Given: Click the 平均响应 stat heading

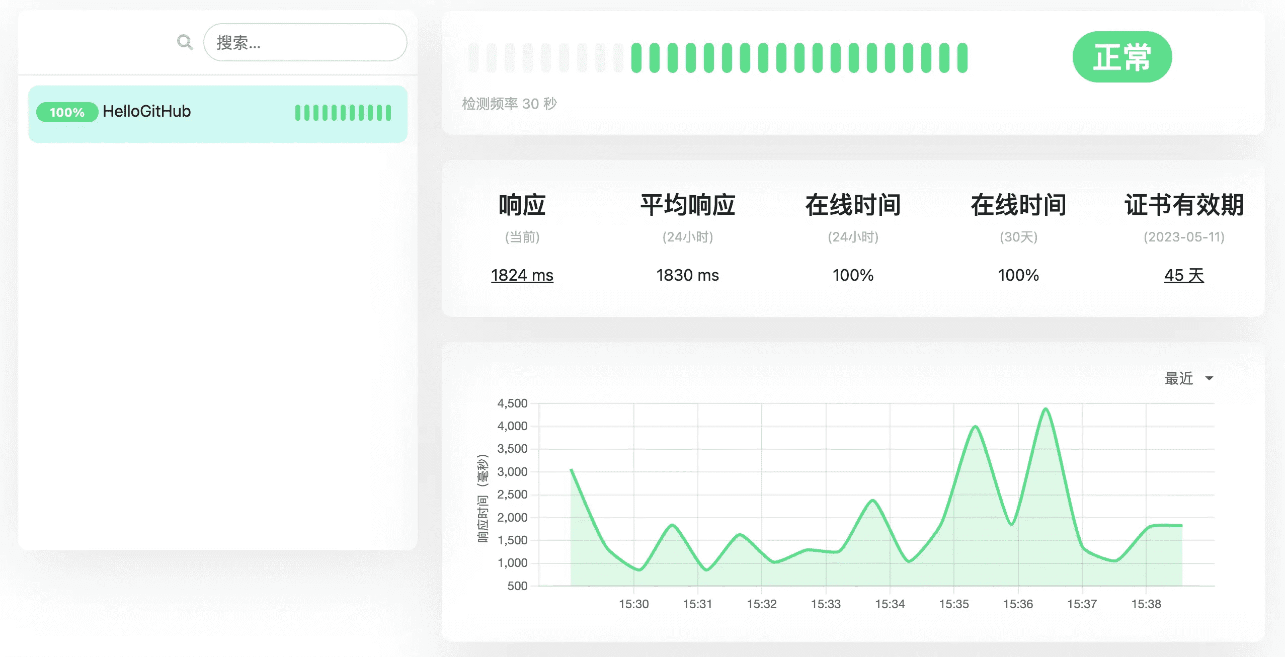Looking at the screenshot, I should click(687, 205).
